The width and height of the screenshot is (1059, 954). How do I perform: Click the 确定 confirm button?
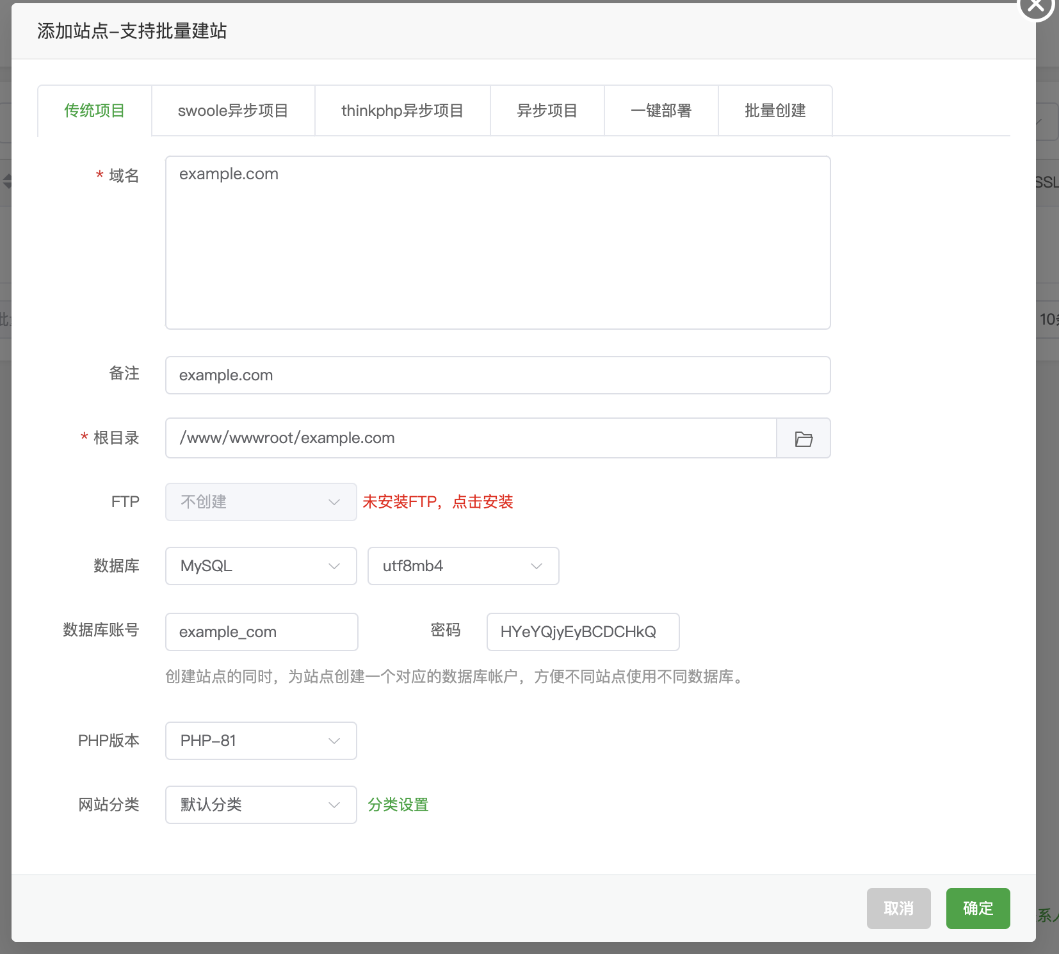(x=978, y=909)
